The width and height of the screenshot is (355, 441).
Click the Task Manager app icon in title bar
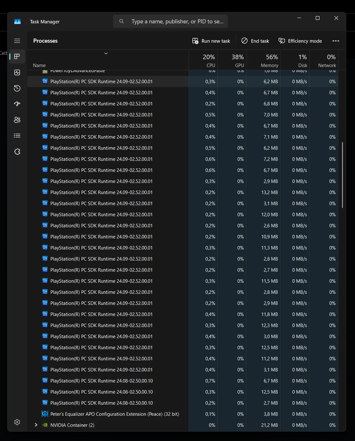[x=17, y=22]
